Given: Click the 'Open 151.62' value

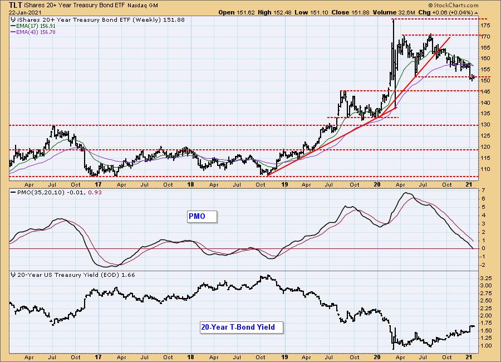Looking at the screenshot, I should [x=237, y=12].
